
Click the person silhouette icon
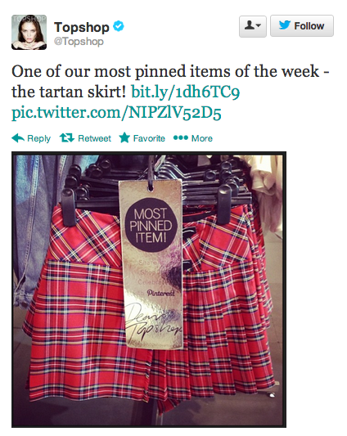click(250, 25)
